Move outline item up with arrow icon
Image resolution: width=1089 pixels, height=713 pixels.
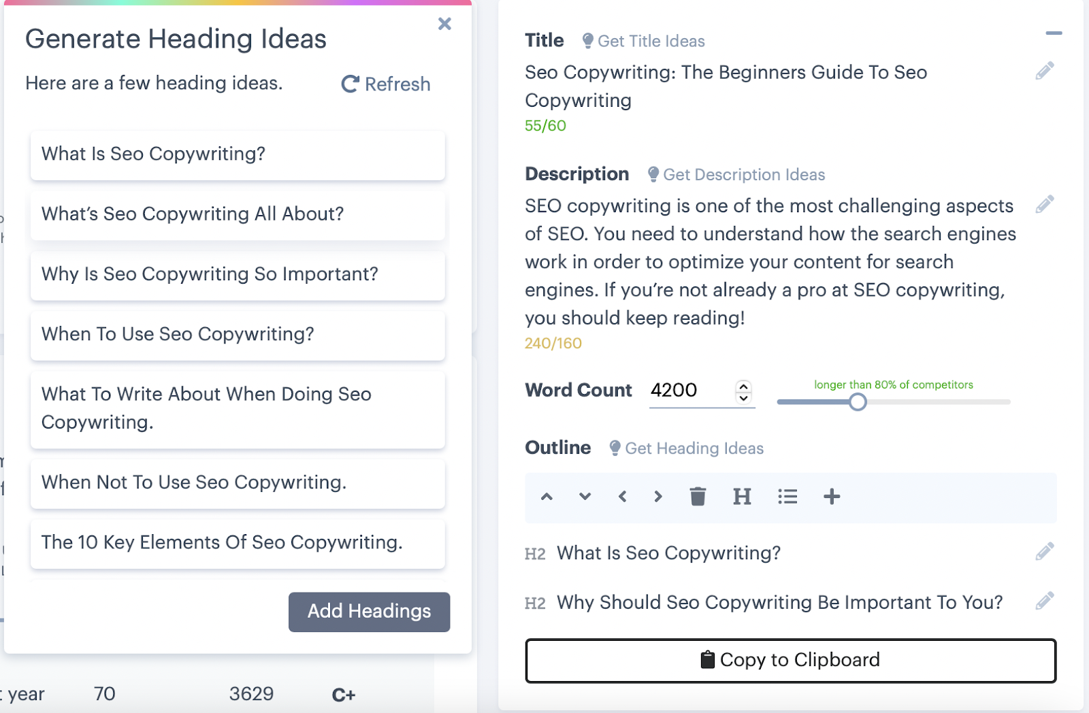(547, 497)
